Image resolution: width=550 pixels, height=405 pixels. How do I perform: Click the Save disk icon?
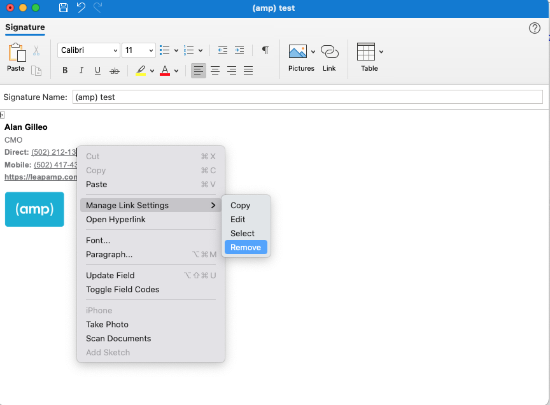[64, 8]
